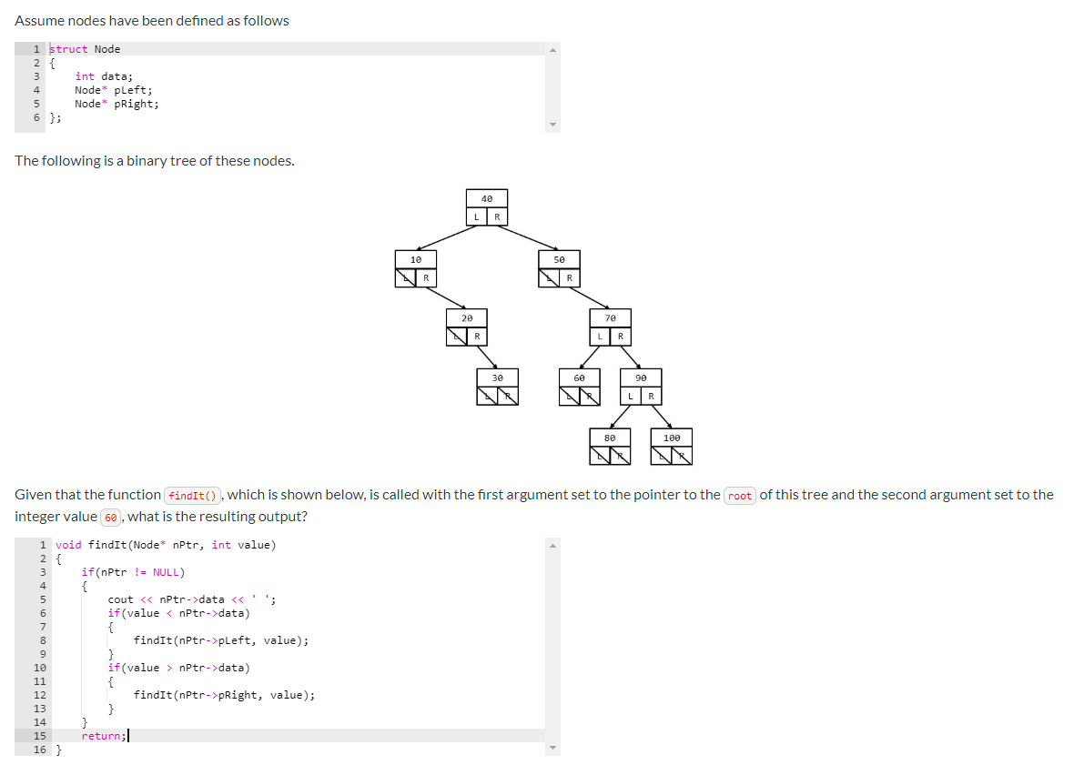
Task: Click the node labeled 80
Action: [x=610, y=437]
